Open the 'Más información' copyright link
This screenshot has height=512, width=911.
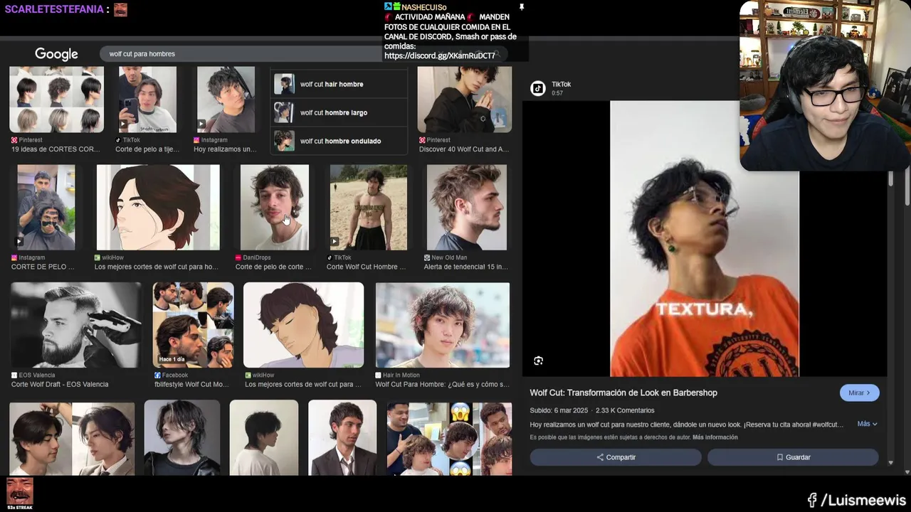[x=715, y=437]
